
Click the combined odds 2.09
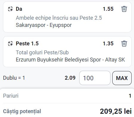[70, 78]
